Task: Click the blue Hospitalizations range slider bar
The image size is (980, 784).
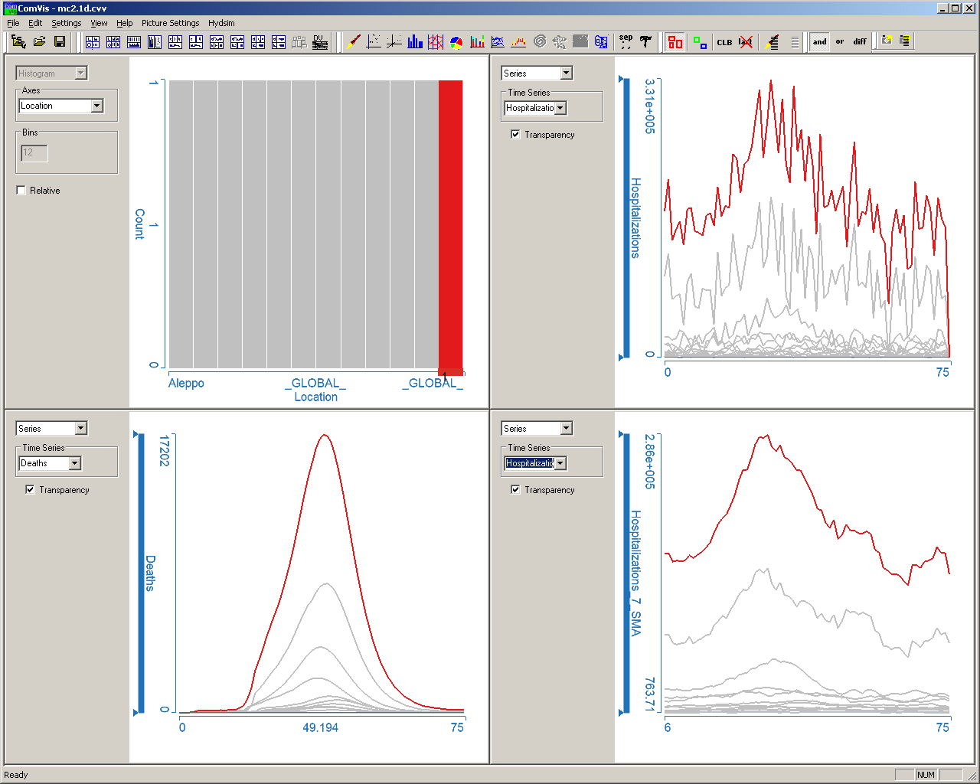Action: click(626, 217)
